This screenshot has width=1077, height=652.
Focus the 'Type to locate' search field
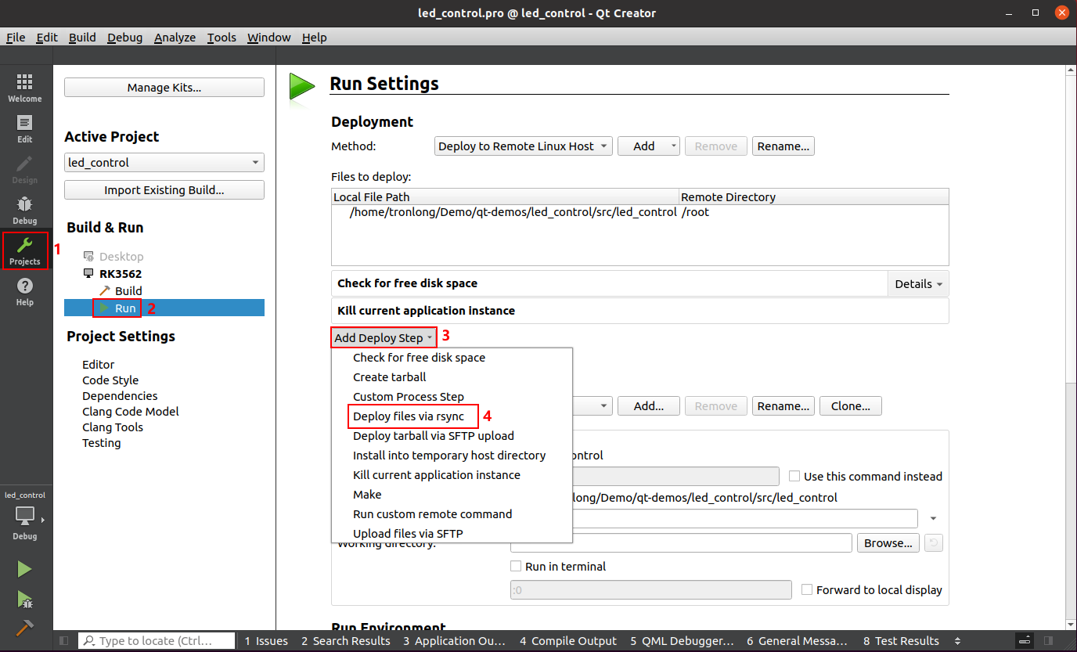157,641
